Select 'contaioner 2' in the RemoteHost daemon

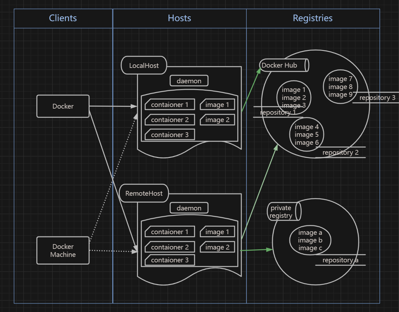(x=170, y=247)
